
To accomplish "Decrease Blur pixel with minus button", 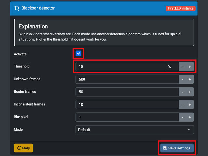I will [x=182, y=117].
